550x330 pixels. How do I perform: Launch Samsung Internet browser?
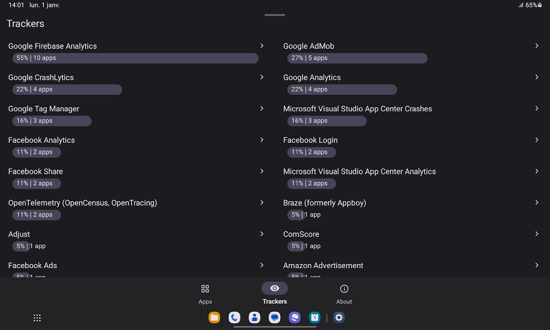coord(295,318)
